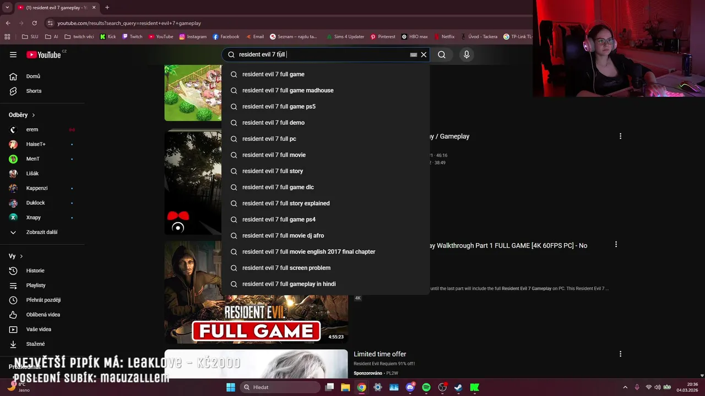Image resolution: width=705 pixels, height=396 pixels.
Task: Open the Limited time offer ad title
Action: point(380,354)
